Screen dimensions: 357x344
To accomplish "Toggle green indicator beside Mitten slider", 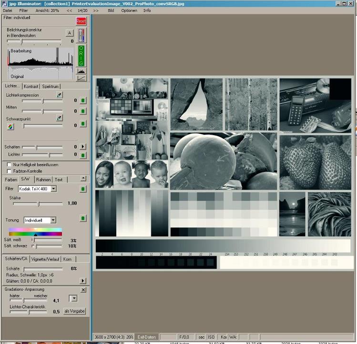I will 83,111.
